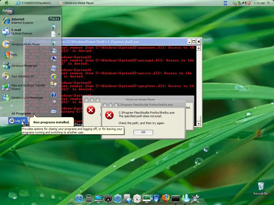Viewport: 274px width, 205px height.
Task: Open the wrench and screwdriver utilities dock icon
Action: coord(195,199)
